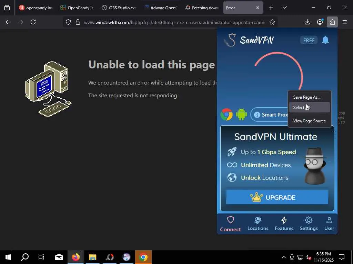This screenshot has height=264, width=353.
Task: Click the "Unable to load this page" heading
Action: tap(152, 65)
